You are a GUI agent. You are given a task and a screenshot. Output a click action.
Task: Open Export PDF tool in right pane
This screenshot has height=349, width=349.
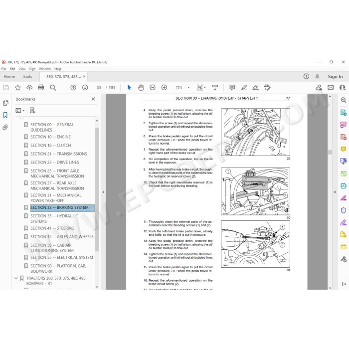343,112
